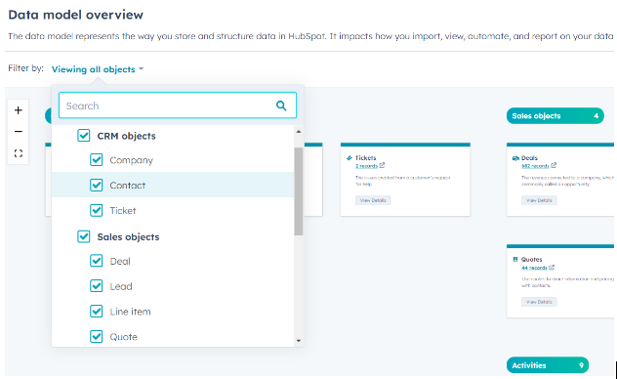The image size is (617, 379).
Task: Open Deals records external link icon
Action: point(554,165)
